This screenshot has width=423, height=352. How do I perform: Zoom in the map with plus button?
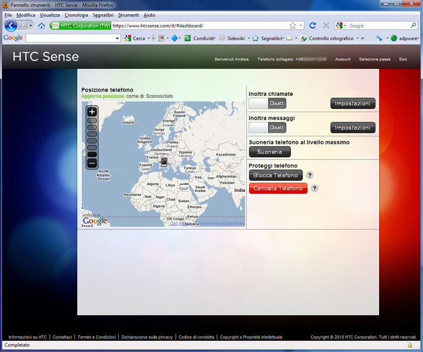coord(92,112)
